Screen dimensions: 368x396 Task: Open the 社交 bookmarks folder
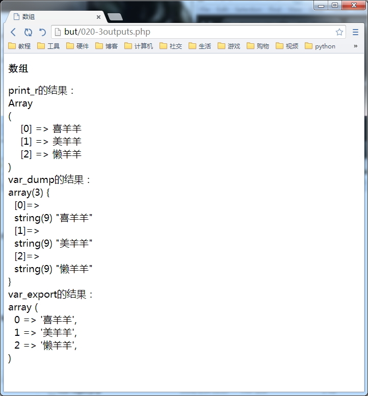[171, 46]
